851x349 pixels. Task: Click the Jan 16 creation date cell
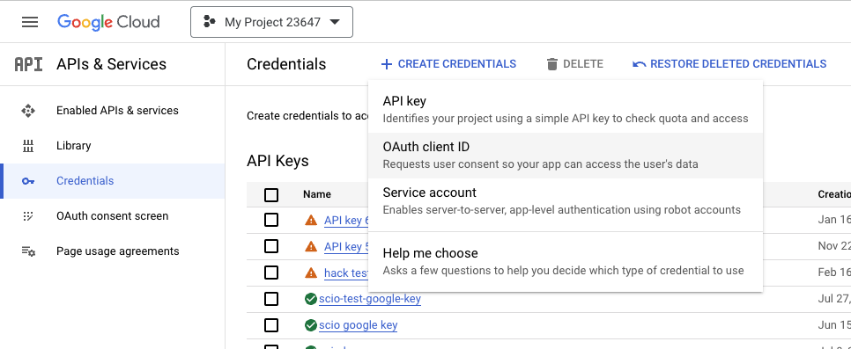[x=834, y=220]
